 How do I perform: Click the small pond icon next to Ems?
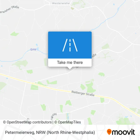(38, 49)
